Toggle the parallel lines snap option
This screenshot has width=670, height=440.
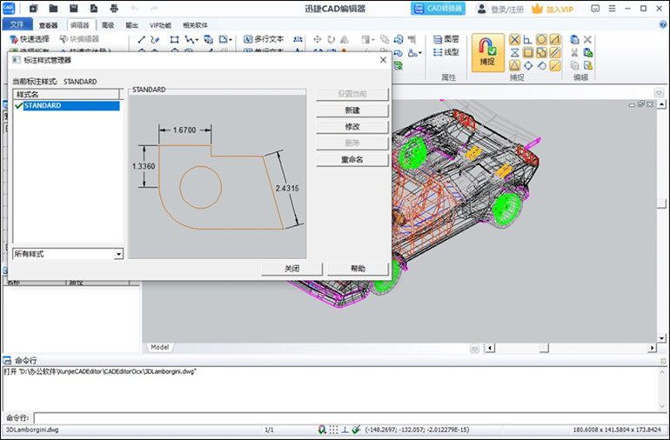[555, 52]
